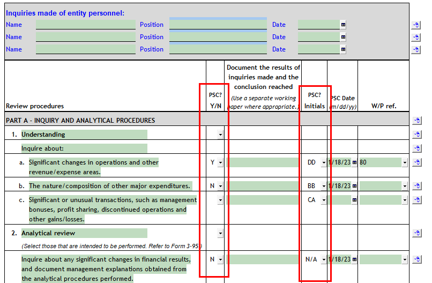Viewport: 432px width, 283px height.
Task: Click the third Date input field
Action: (319, 49)
